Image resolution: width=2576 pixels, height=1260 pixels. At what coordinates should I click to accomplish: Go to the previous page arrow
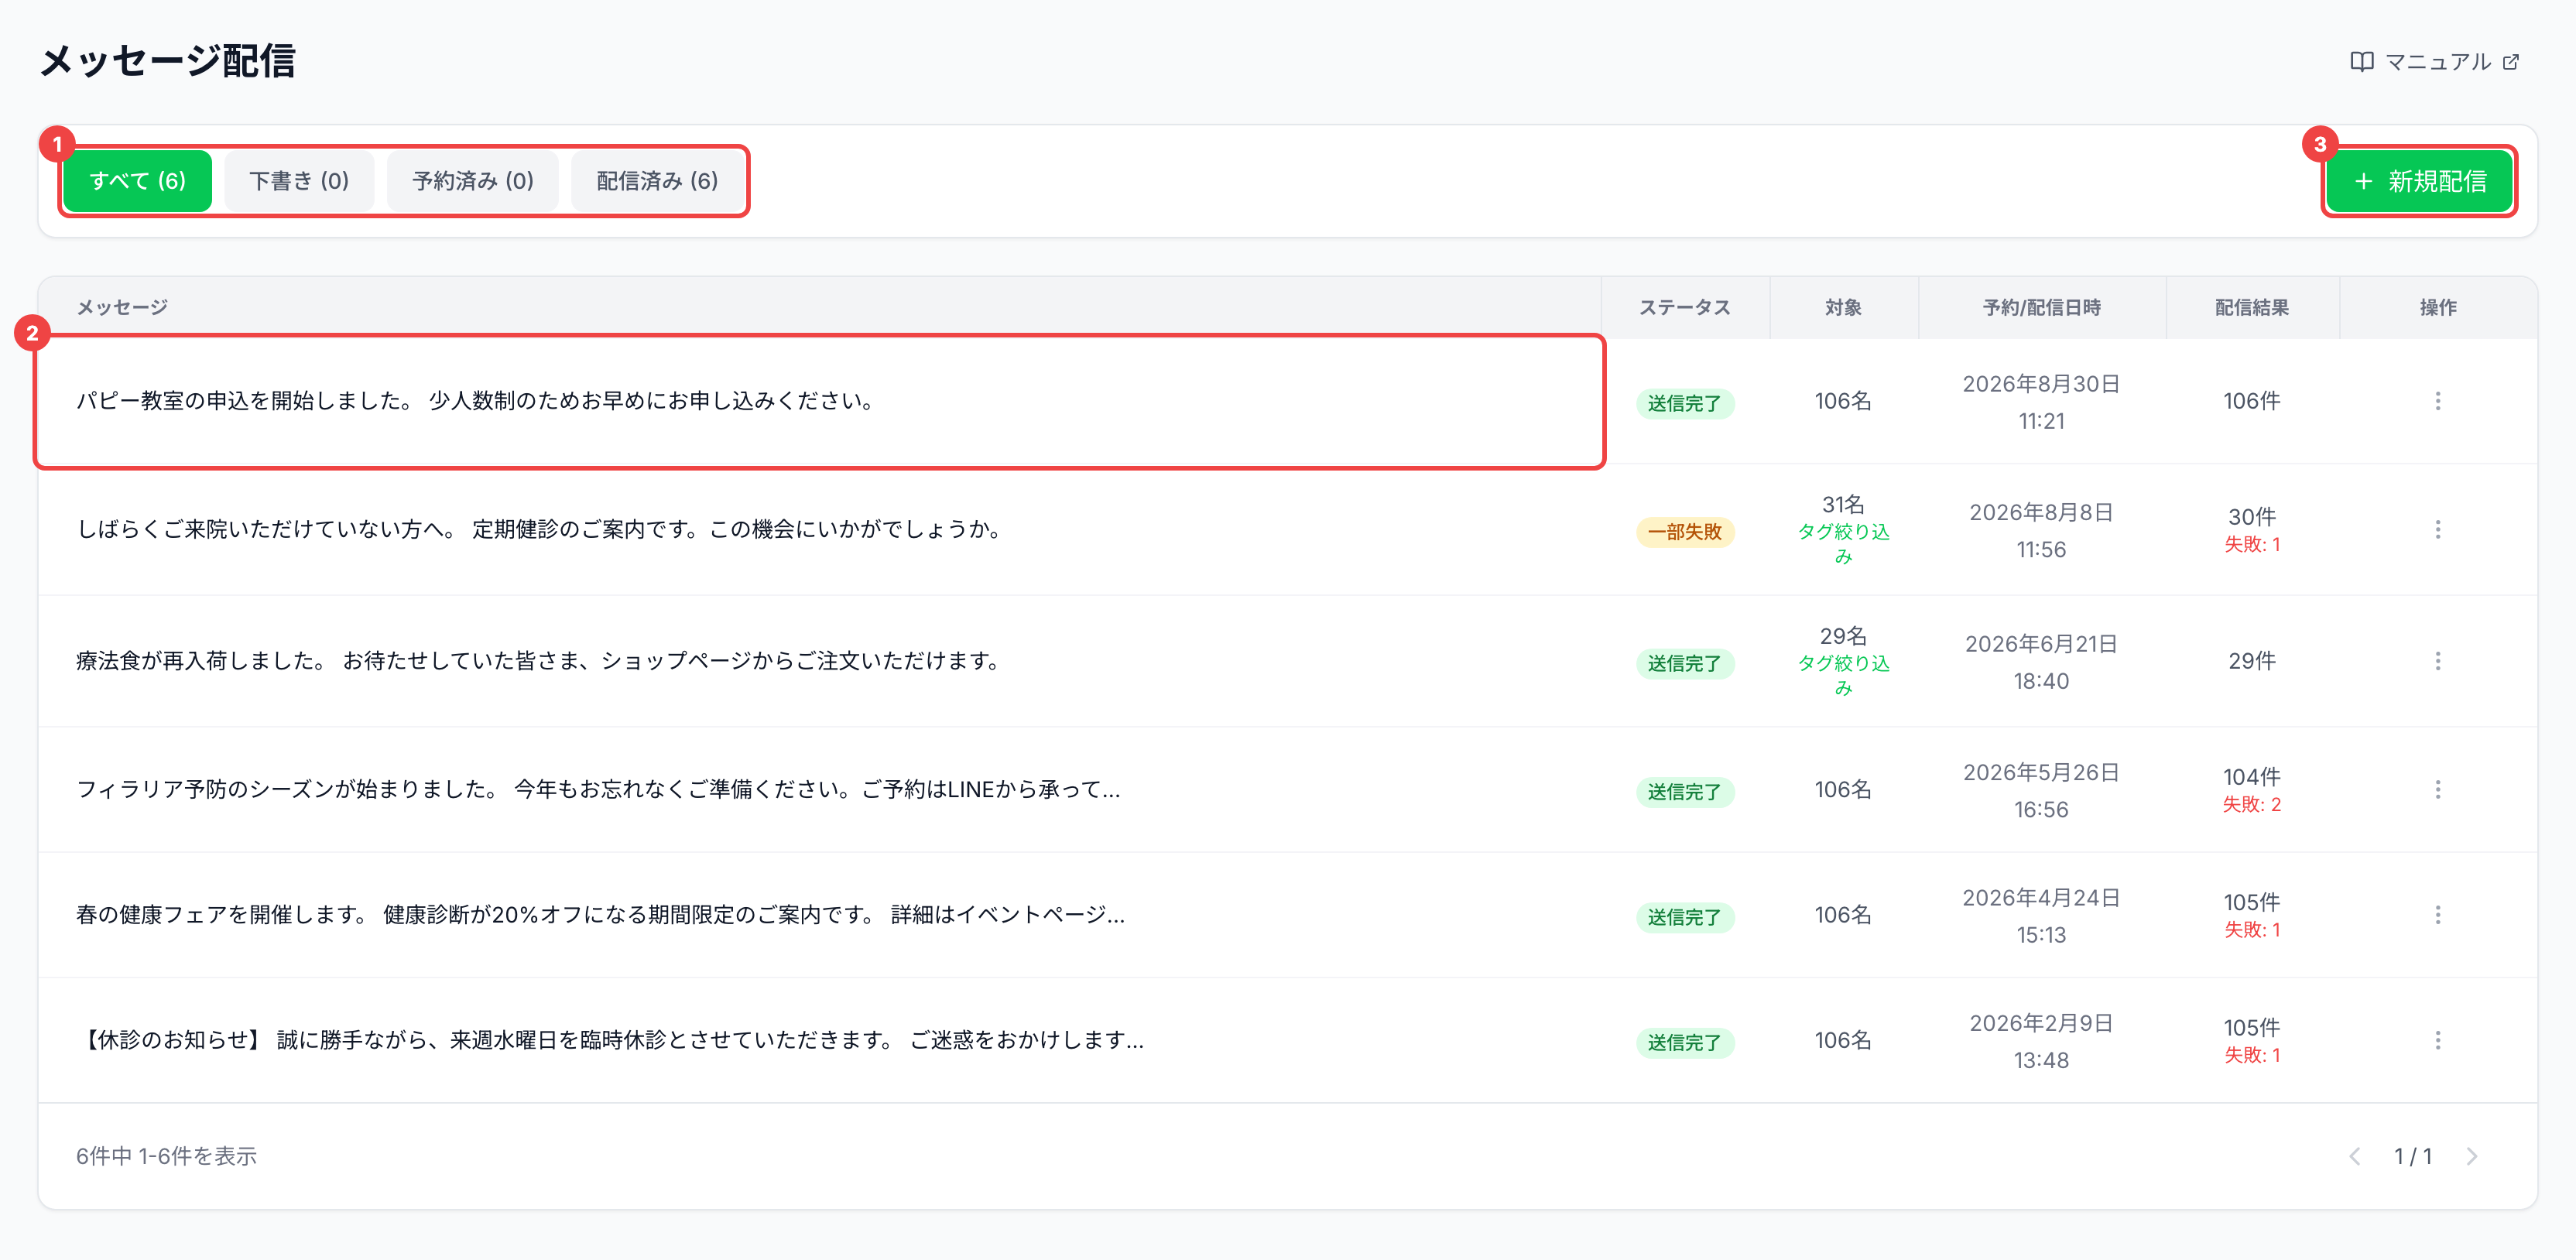click(2354, 1156)
